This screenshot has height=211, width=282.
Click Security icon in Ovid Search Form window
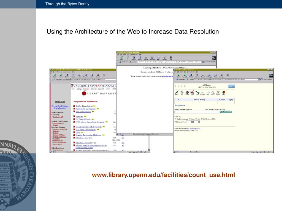[x=222, y=75]
